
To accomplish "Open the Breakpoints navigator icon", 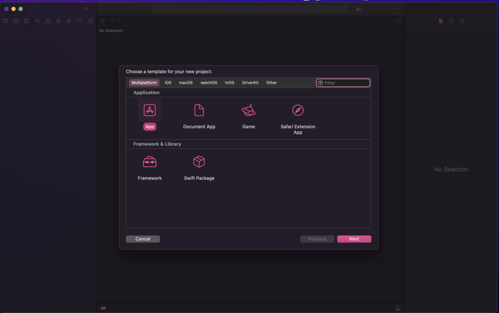I will 79,21.
